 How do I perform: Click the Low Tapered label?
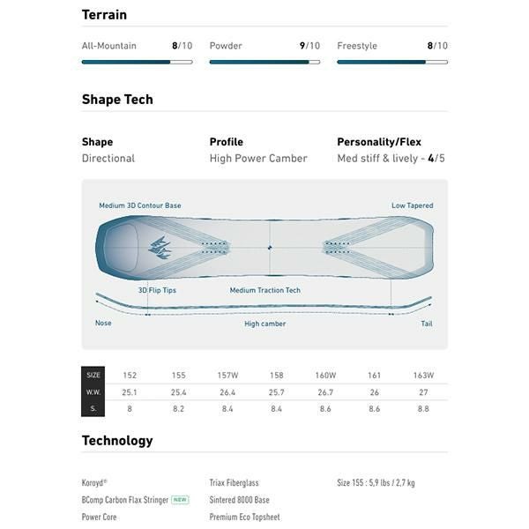[x=412, y=205]
